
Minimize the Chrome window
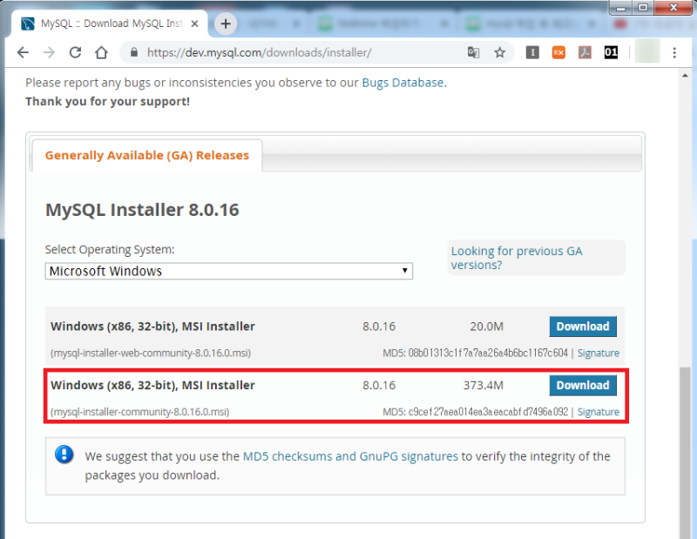(621, 7)
